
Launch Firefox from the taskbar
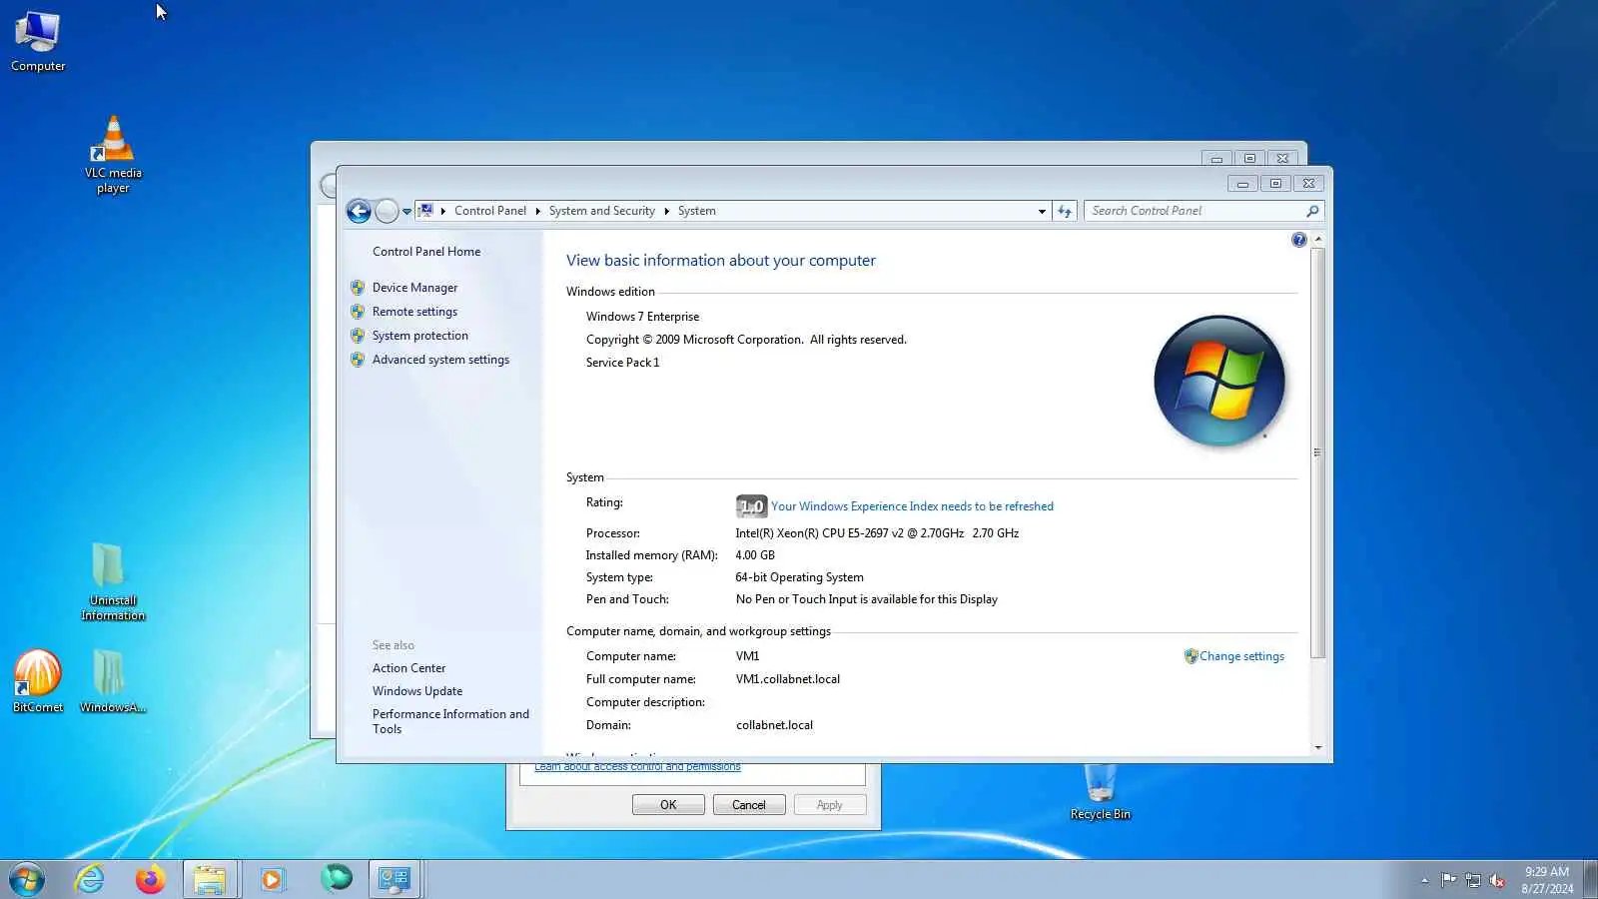(151, 879)
